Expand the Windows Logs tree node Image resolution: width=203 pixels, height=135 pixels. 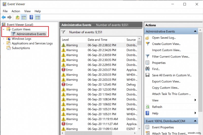point(4,39)
